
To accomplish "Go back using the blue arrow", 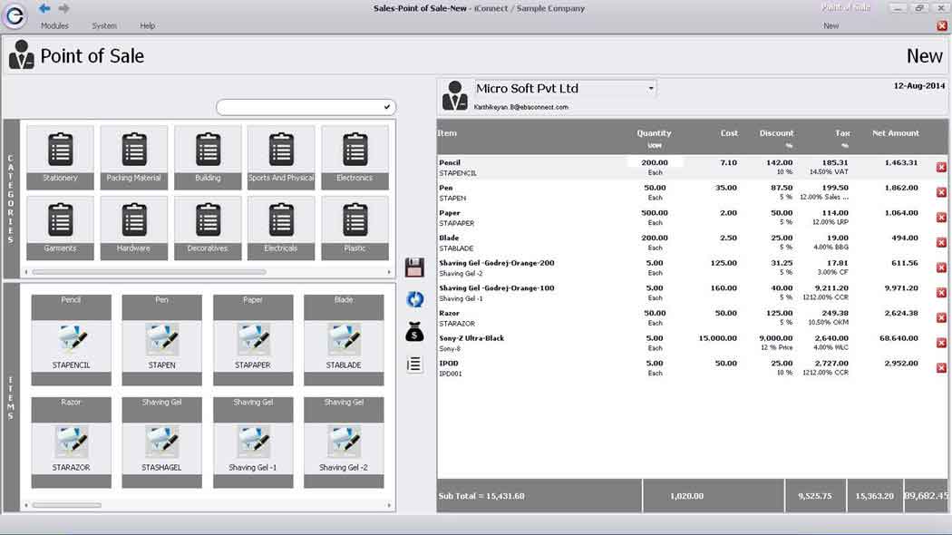I will [x=44, y=8].
